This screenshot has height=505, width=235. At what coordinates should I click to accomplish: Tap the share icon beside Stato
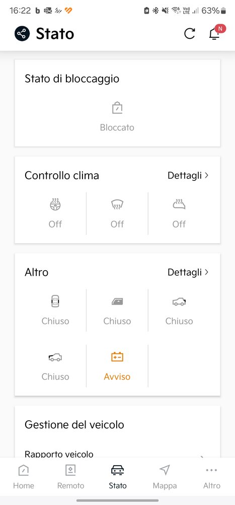[22, 33]
